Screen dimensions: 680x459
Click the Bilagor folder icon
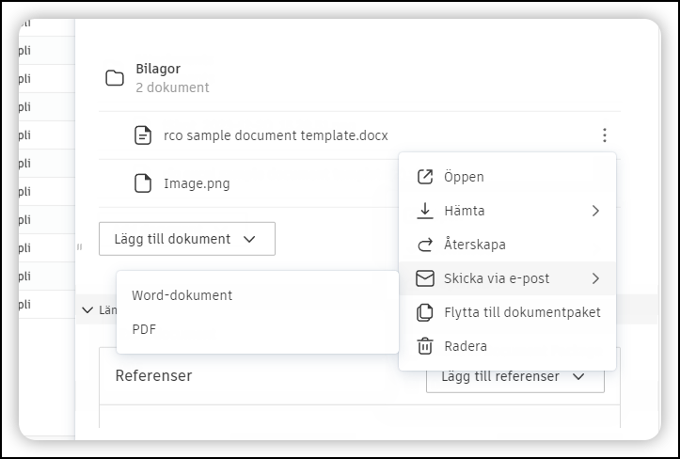click(x=115, y=78)
